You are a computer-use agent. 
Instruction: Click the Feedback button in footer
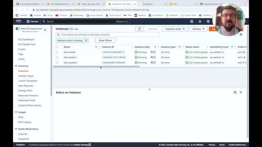click(x=20, y=145)
